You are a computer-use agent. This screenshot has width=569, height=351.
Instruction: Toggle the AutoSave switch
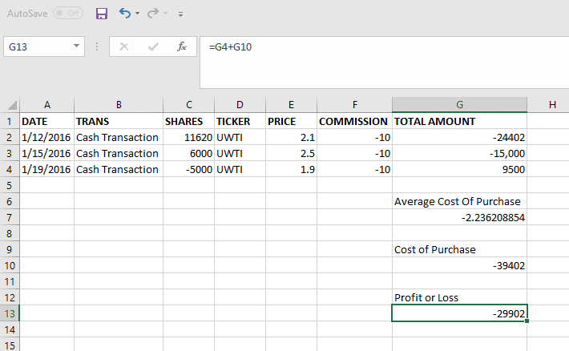pyautogui.click(x=68, y=14)
